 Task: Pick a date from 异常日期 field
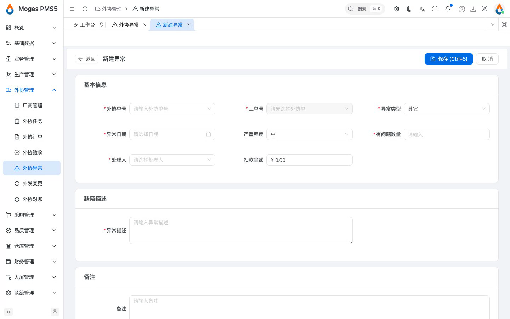point(172,134)
